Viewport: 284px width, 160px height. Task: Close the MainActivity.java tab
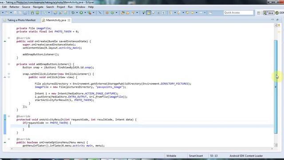(x=69, y=20)
